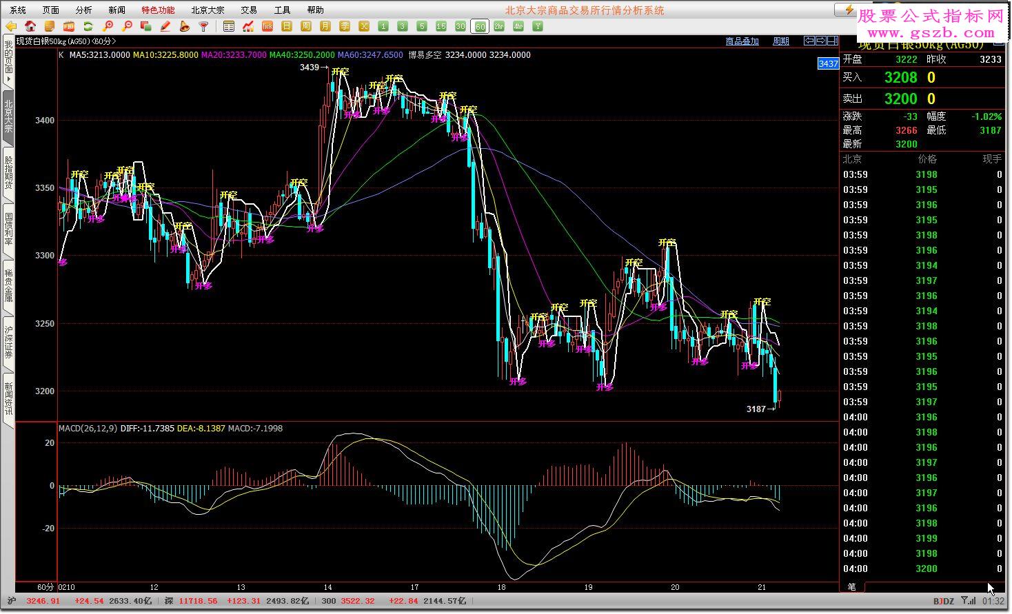Image resolution: width=1012 pixels, height=614 pixels.
Task: Toggle the 60 minute period button
Action: click(x=480, y=27)
